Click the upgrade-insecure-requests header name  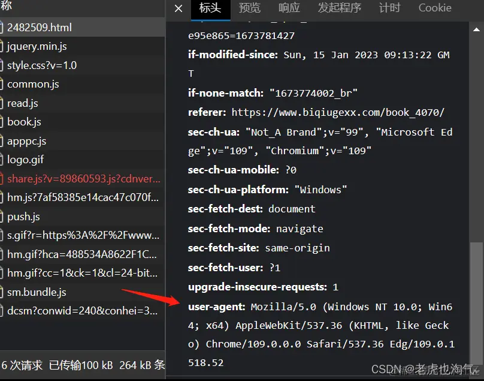pyautogui.click(x=258, y=287)
